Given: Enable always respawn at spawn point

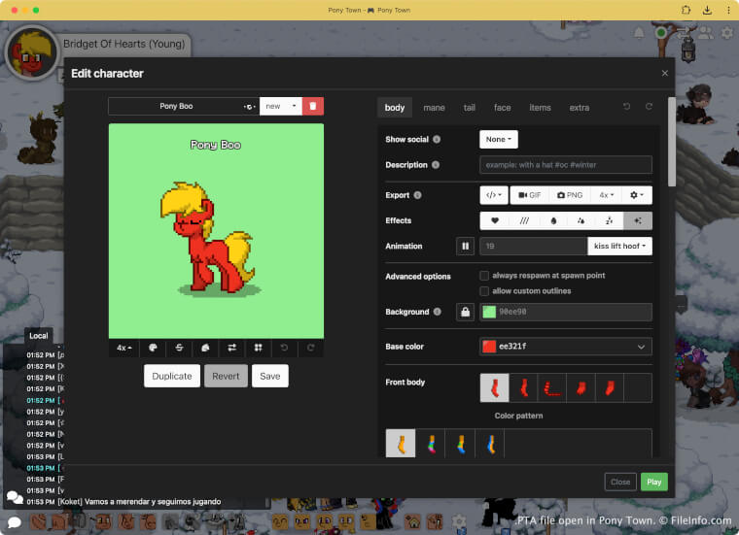Looking at the screenshot, I should click(485, 276).
